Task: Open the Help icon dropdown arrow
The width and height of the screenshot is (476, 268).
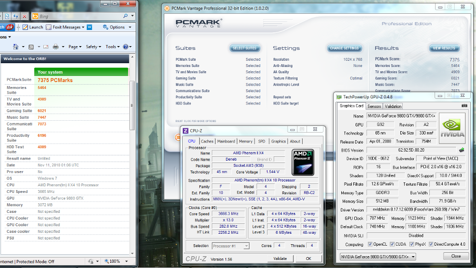Action: tap(130, 47)
